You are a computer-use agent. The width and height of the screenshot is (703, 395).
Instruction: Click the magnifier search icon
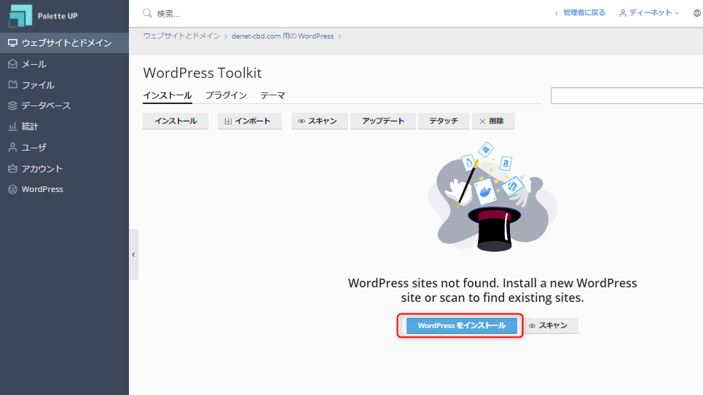(147, 13)
